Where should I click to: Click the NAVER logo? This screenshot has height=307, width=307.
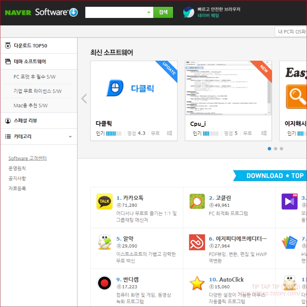pos(18,13)
